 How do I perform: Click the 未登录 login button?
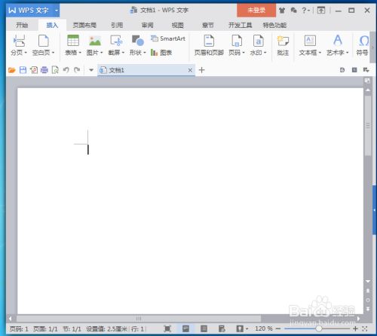click(256, 11)
